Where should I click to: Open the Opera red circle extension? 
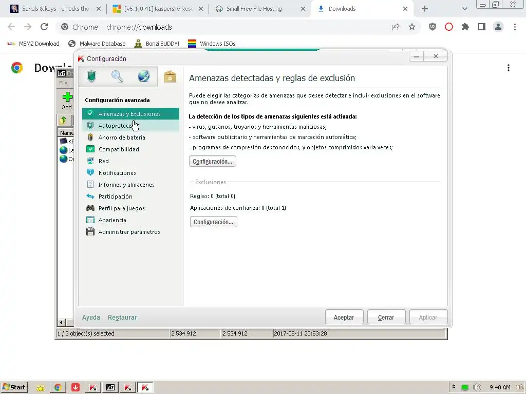point(449,27)
